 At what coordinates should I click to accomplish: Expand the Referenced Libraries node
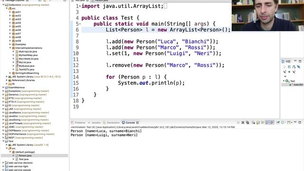point(7,80)
